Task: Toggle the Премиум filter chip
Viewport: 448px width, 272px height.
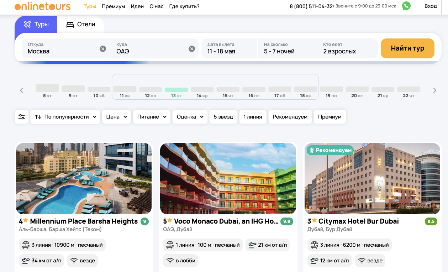Action: [330, 117]
